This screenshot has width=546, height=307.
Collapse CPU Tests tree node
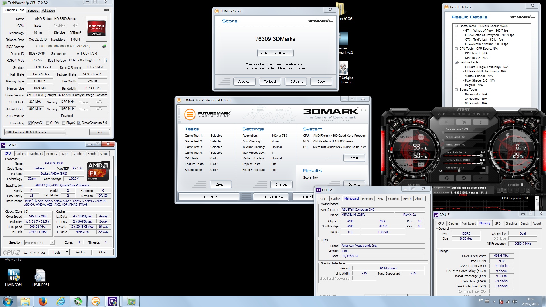pos(456,49)
